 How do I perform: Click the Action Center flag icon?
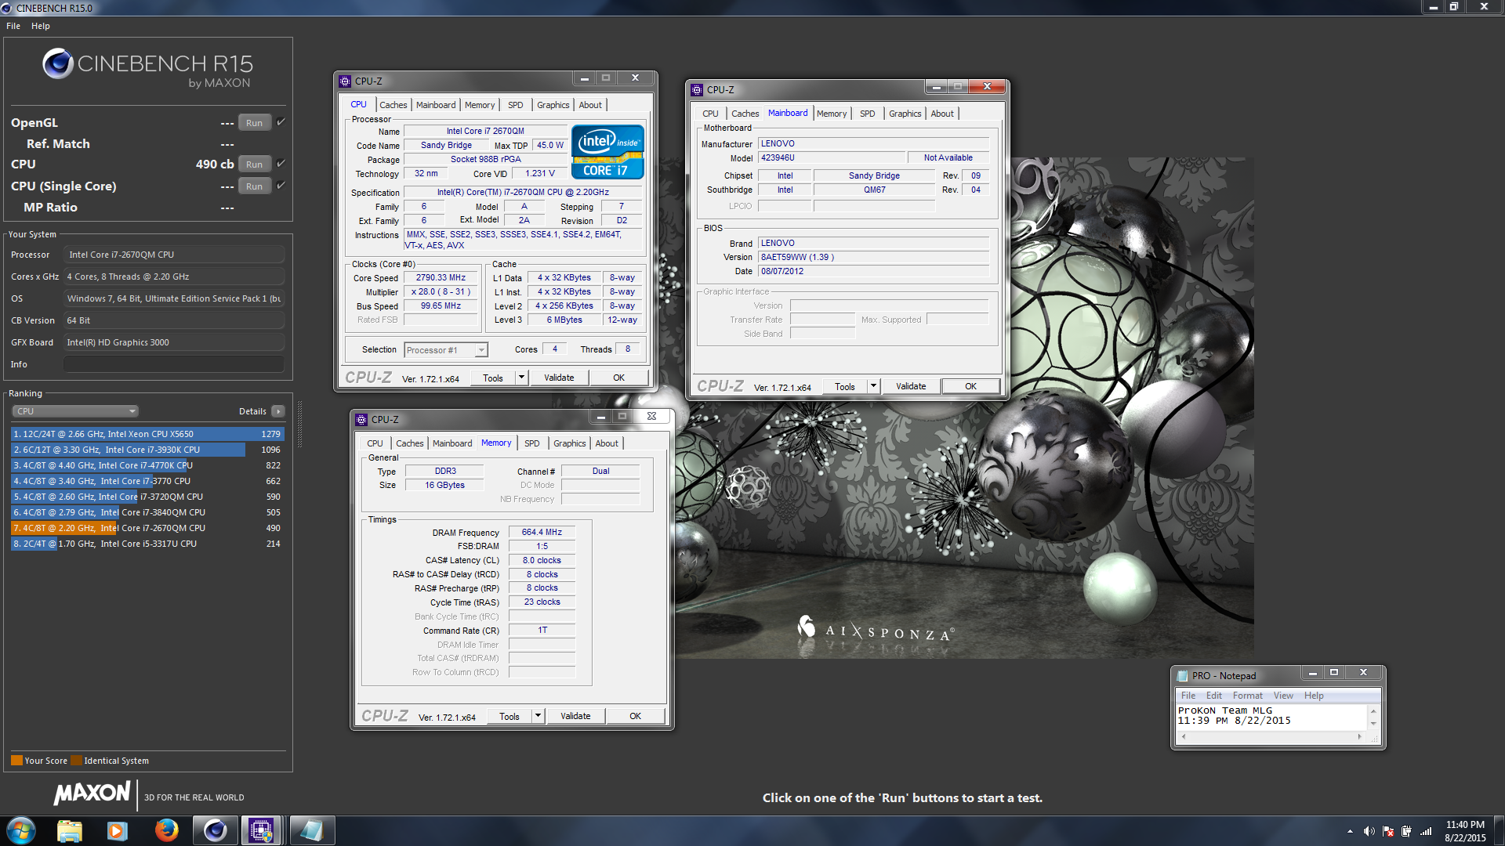pyautogui.click(x=1388, y=831)
